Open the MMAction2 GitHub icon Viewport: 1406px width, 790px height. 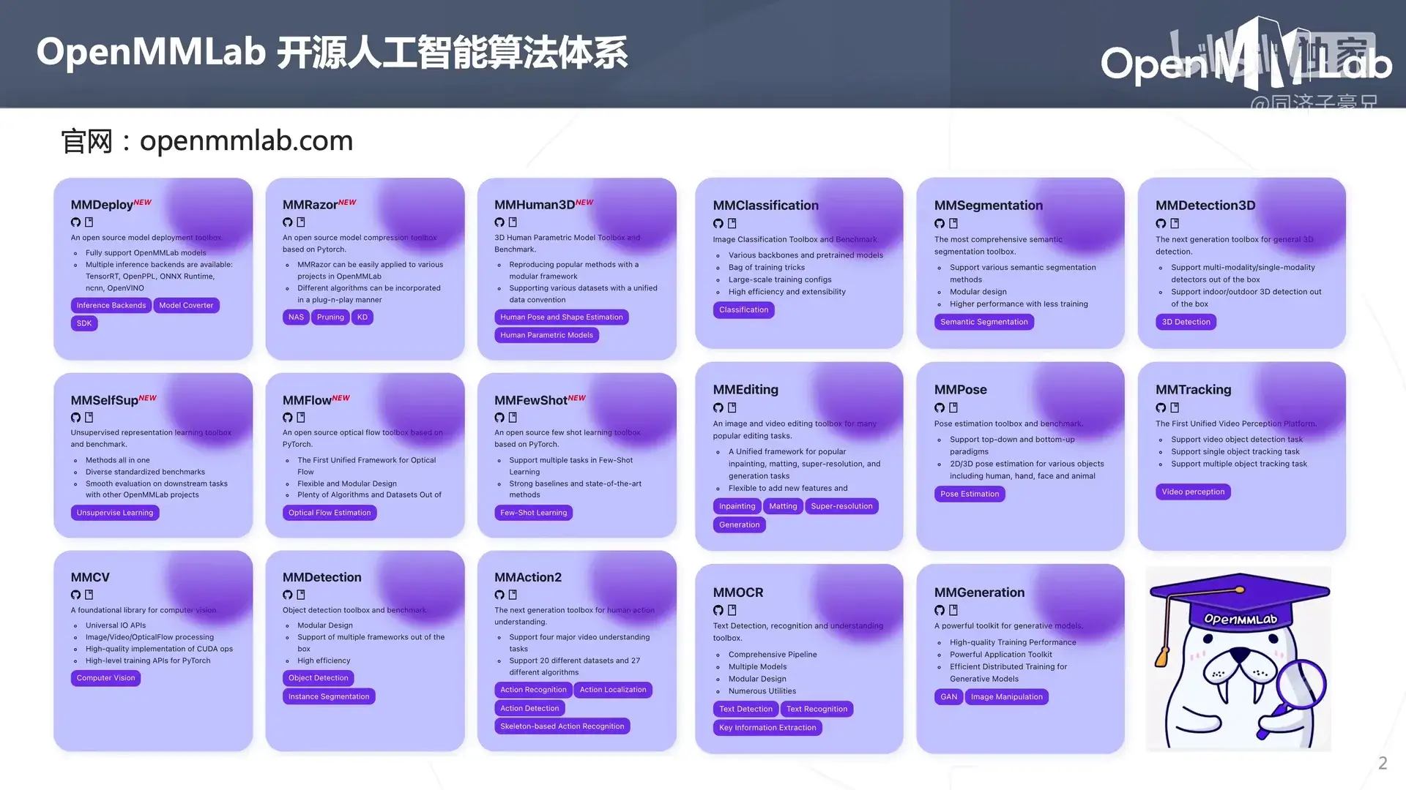pos(499,595)
